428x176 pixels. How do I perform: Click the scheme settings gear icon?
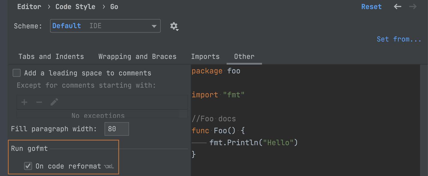[x=174, y=26]
